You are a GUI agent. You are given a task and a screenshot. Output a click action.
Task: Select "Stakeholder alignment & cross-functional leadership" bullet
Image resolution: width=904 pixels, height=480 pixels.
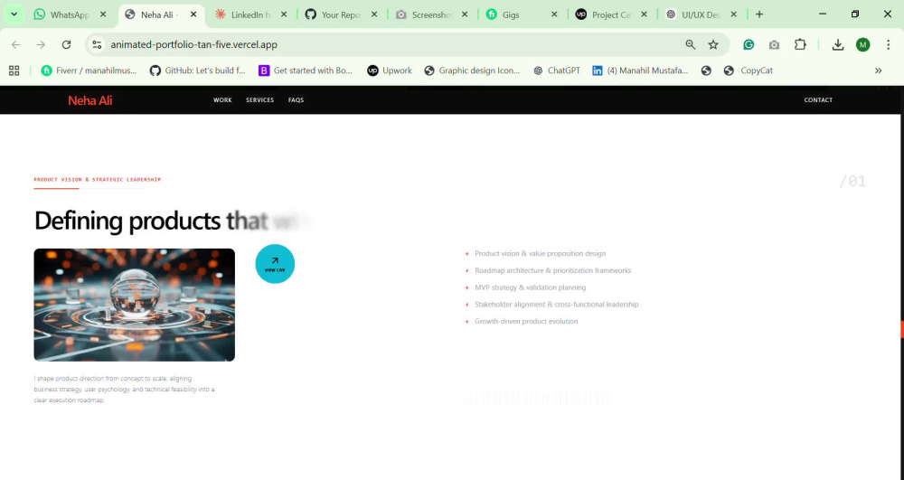(557, 305)
